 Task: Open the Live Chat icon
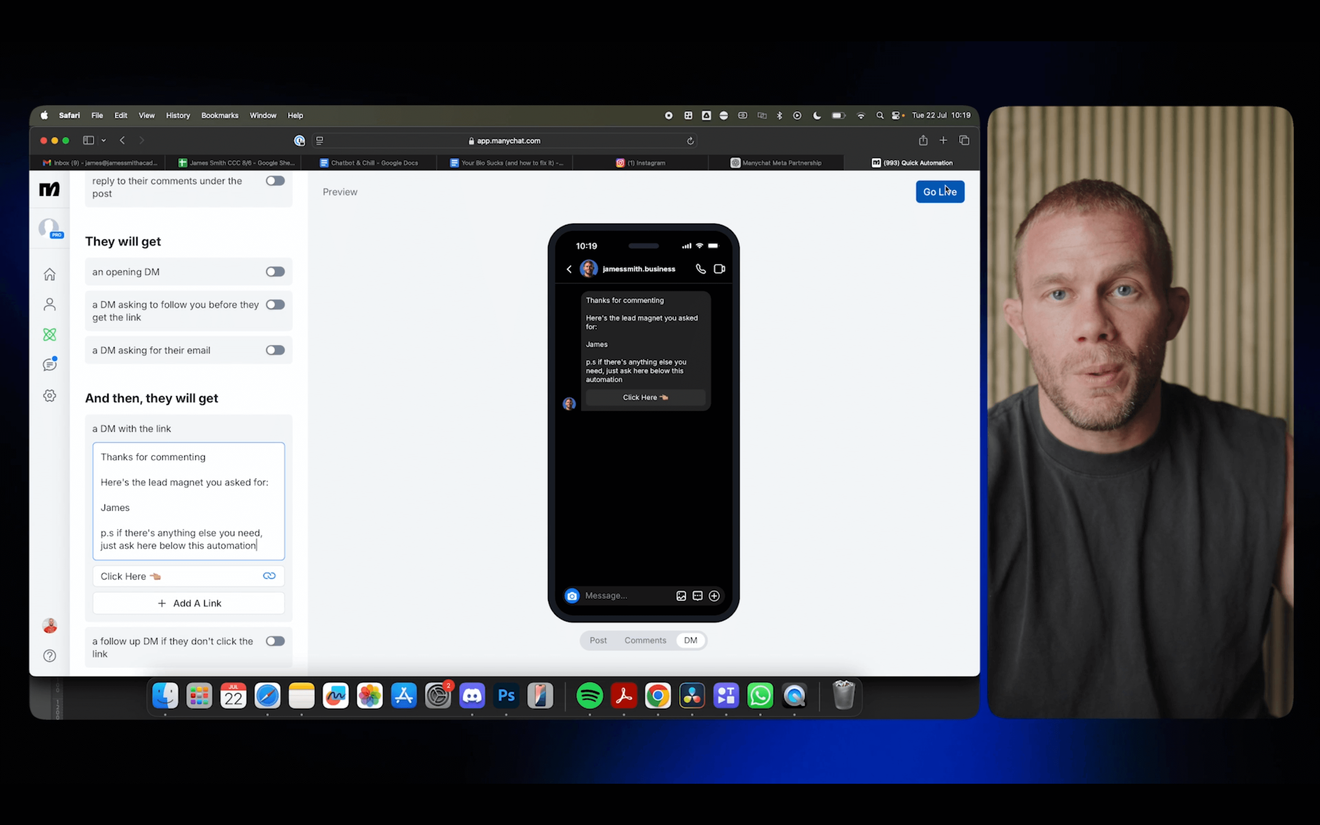point(50,364)
